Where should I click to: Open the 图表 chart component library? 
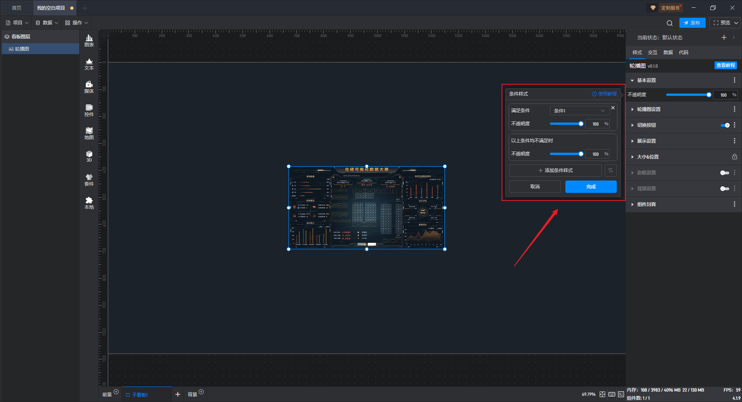point(89,40)
